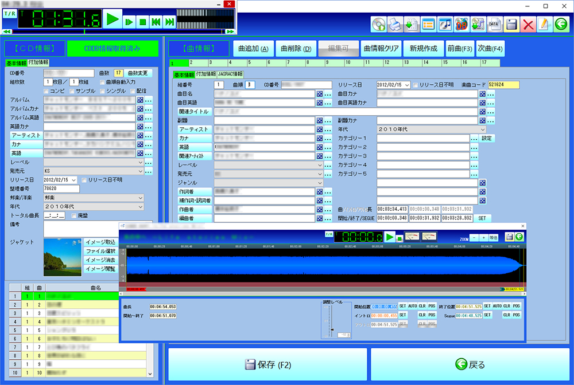The image size is (574, 385).
Task: Toggle the 廃盤 checkbox
Action: click(74, 215)
